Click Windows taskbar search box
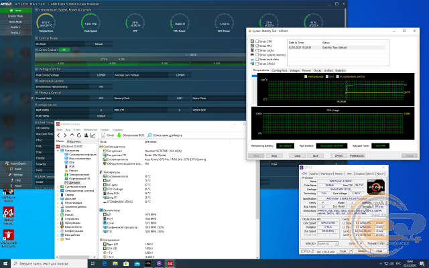 tap(49, 263)
